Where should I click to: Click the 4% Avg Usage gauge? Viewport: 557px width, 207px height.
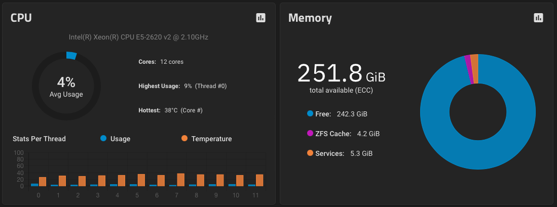pos(66,86)
